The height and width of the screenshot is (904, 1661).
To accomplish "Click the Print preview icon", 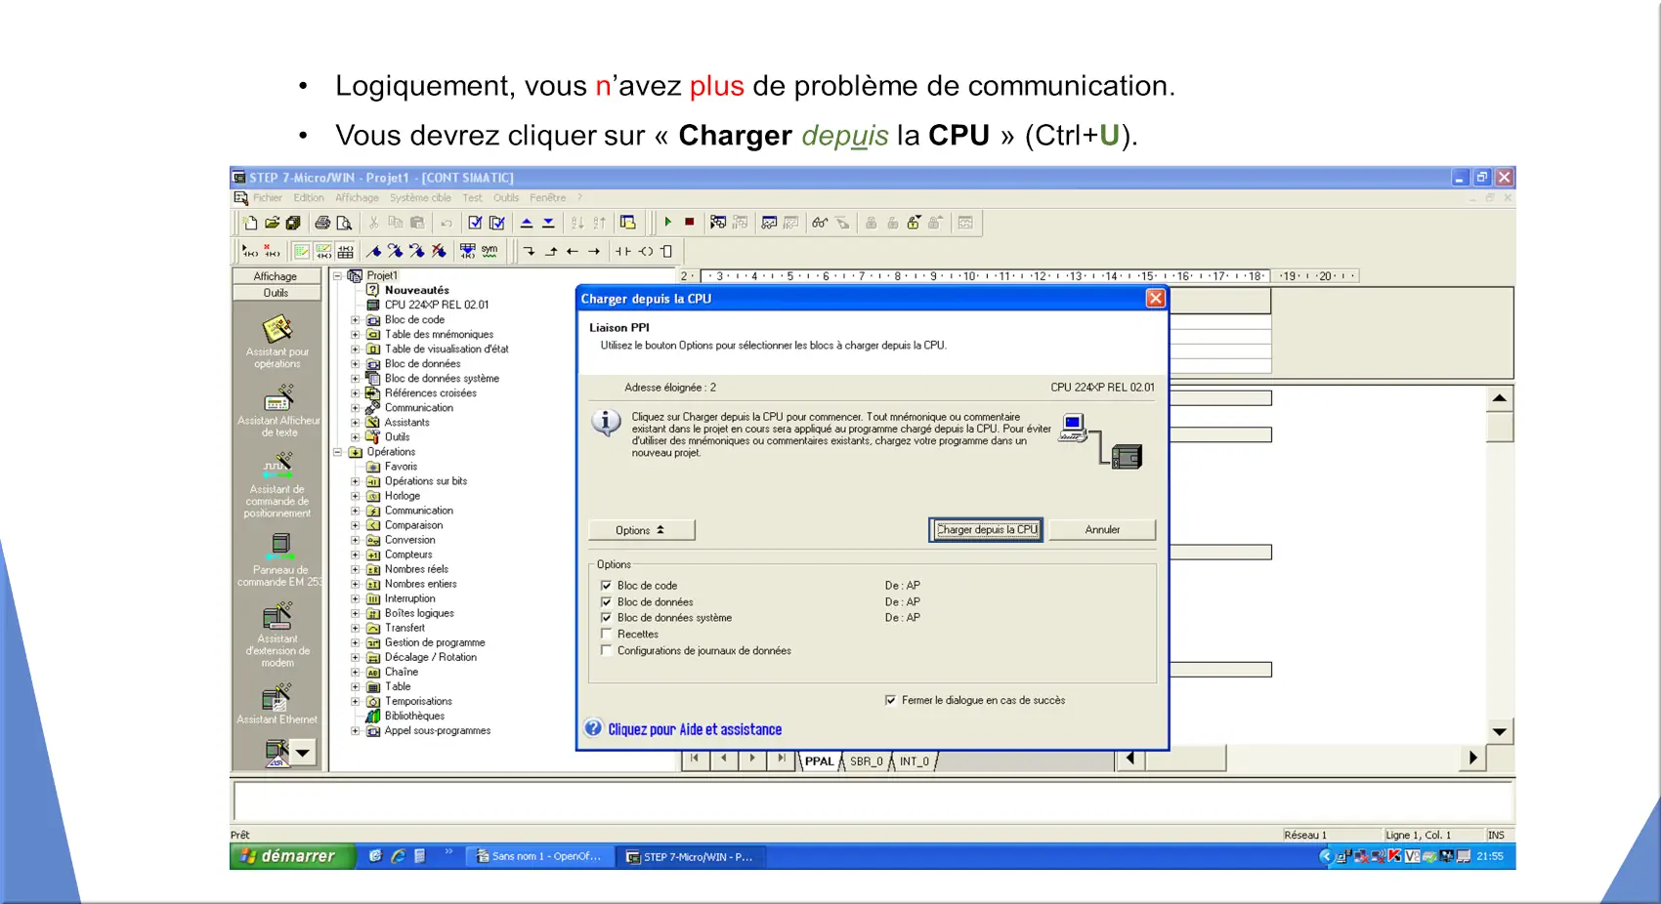I will point(344,223).
